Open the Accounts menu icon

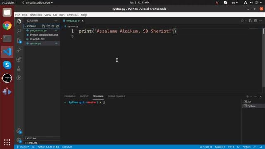point(19,131)
